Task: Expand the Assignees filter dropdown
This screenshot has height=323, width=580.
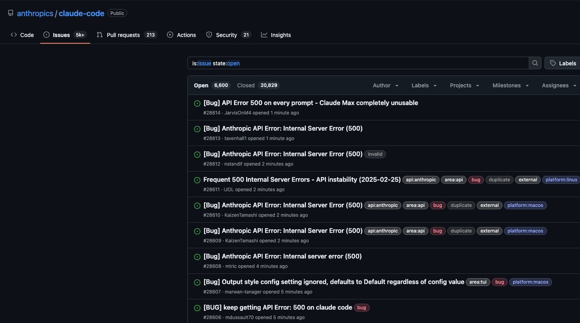Action: tap(559, 85)
